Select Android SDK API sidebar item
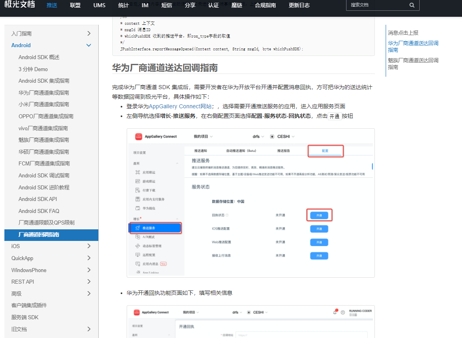The height and width of the screenshot is (338, 462). click(38, 199)
